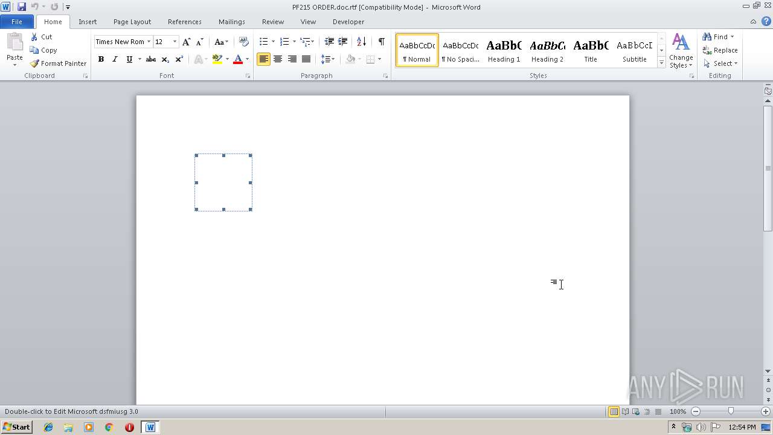The image size is (773, 435).
Task: Toggle underline formatting
Action: click(129, 59)
